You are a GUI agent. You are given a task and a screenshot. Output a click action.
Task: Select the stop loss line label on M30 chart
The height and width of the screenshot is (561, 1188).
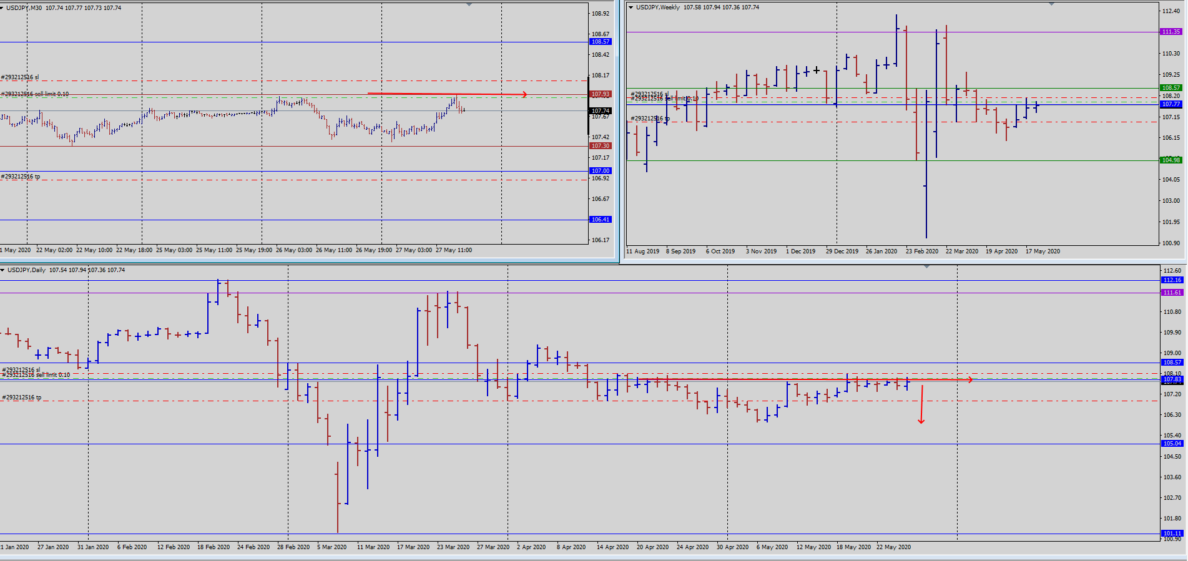(20, 77)
